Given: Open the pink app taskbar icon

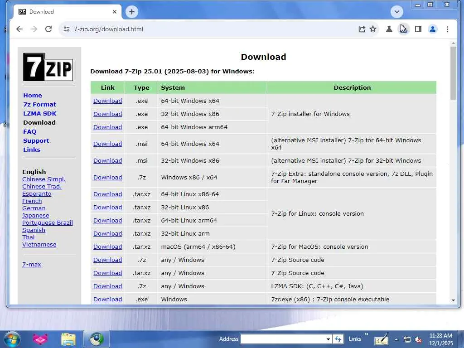Looking at the screenshot, I should pyautogui.click(x=40, y=339).
